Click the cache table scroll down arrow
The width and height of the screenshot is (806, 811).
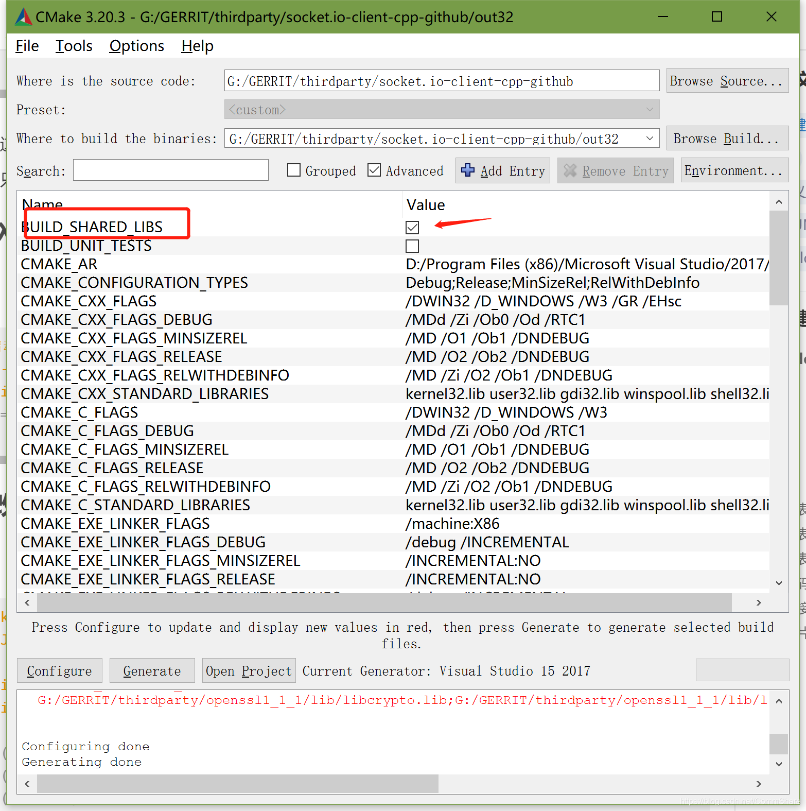click(x=779, y=583)
